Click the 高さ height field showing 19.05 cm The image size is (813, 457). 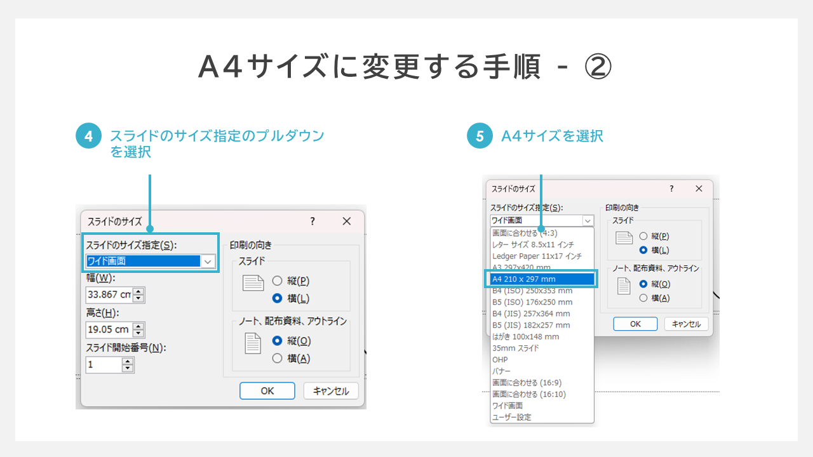[109, 329]
